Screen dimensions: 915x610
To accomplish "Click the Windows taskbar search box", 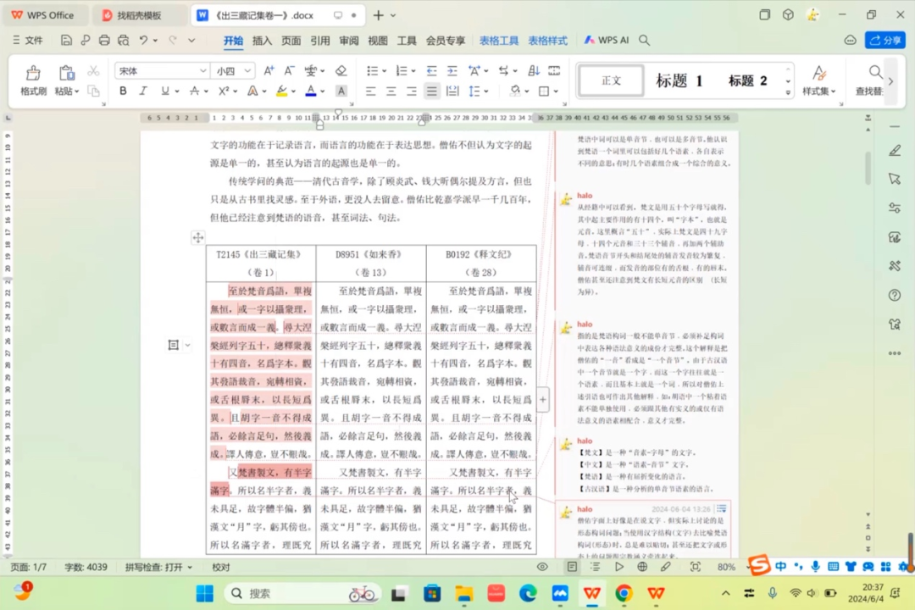I will click(302, 594).
